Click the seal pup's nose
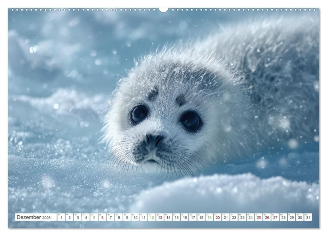This screenshot has height=236, width=327. click(155, 140)
